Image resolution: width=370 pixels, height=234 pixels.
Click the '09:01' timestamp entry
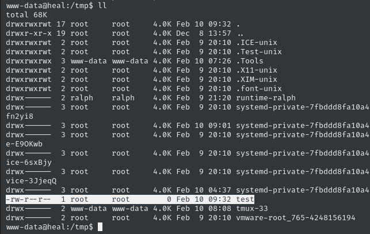[x=219, y=126]
